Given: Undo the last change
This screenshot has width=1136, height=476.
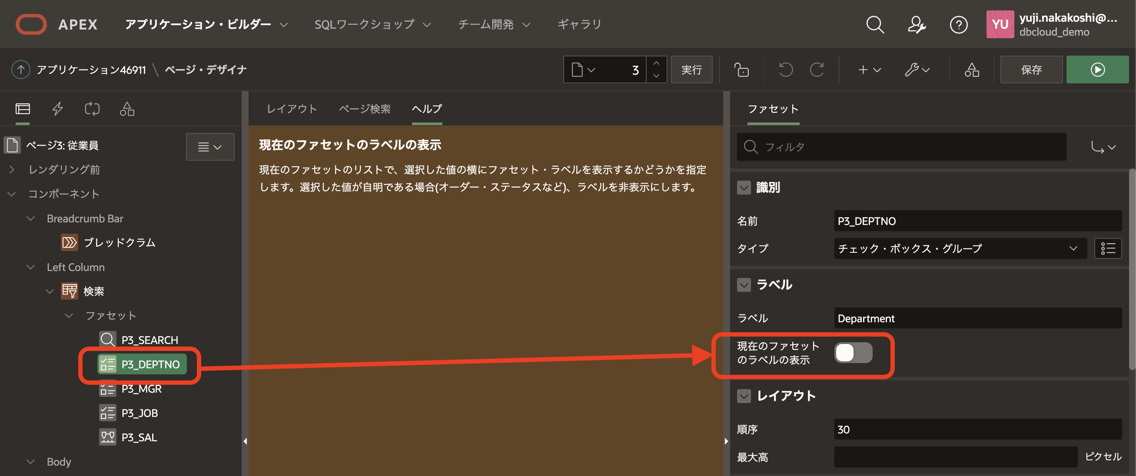Looking at the screenshot, I should tap(785, 69).
